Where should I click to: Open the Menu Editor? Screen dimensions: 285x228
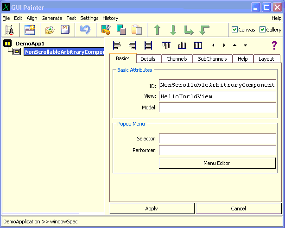pyautogui.click(x=217, y=163)
